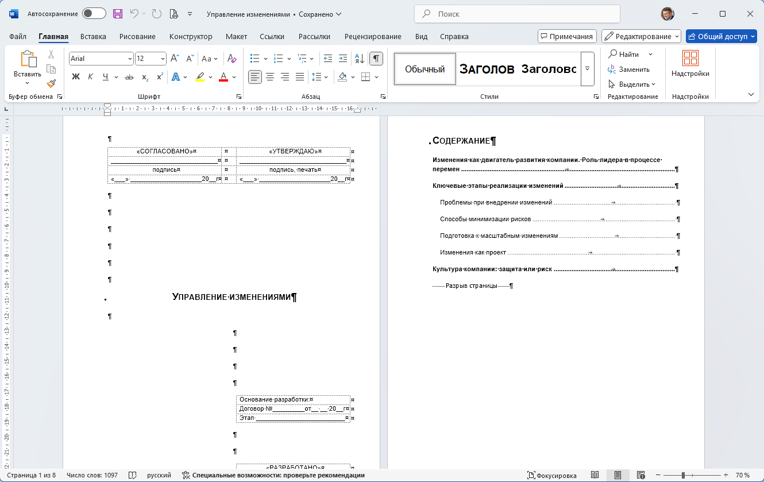764x482 pixels.
Task: Click the Format Painter brush icon
Action: point(51,83)
